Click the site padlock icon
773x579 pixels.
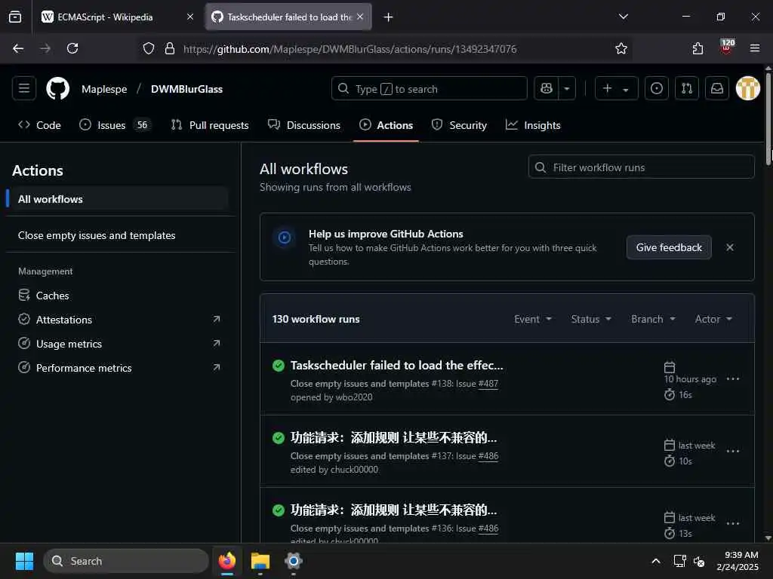point(170,48)
